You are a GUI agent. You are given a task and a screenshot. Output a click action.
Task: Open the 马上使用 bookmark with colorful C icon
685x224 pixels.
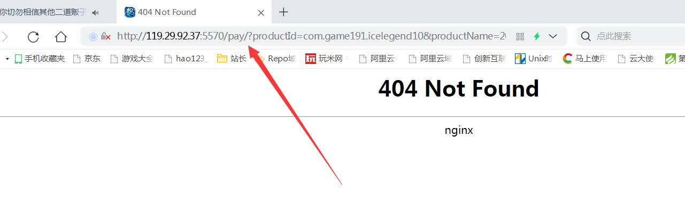point(585,59)
